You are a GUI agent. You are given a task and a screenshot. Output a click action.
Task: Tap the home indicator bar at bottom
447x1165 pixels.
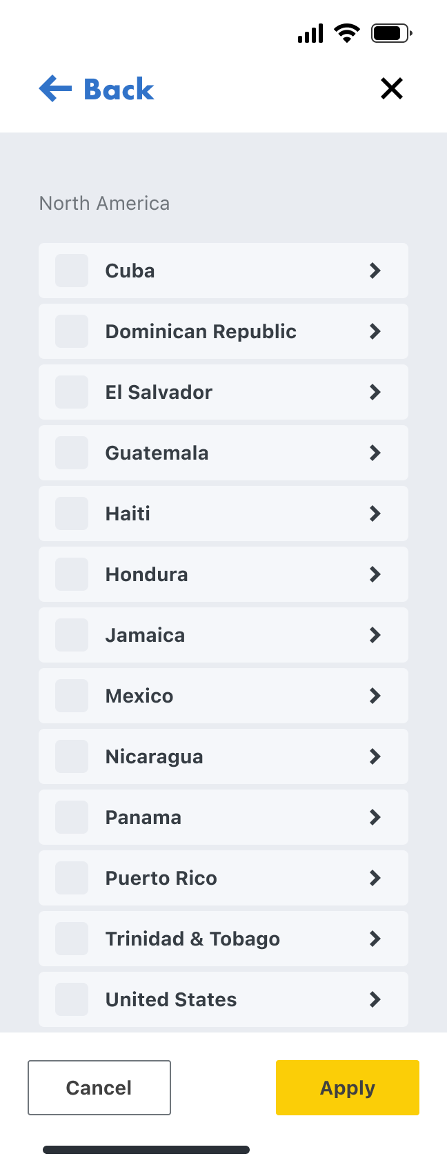[x=146, y=1150]
